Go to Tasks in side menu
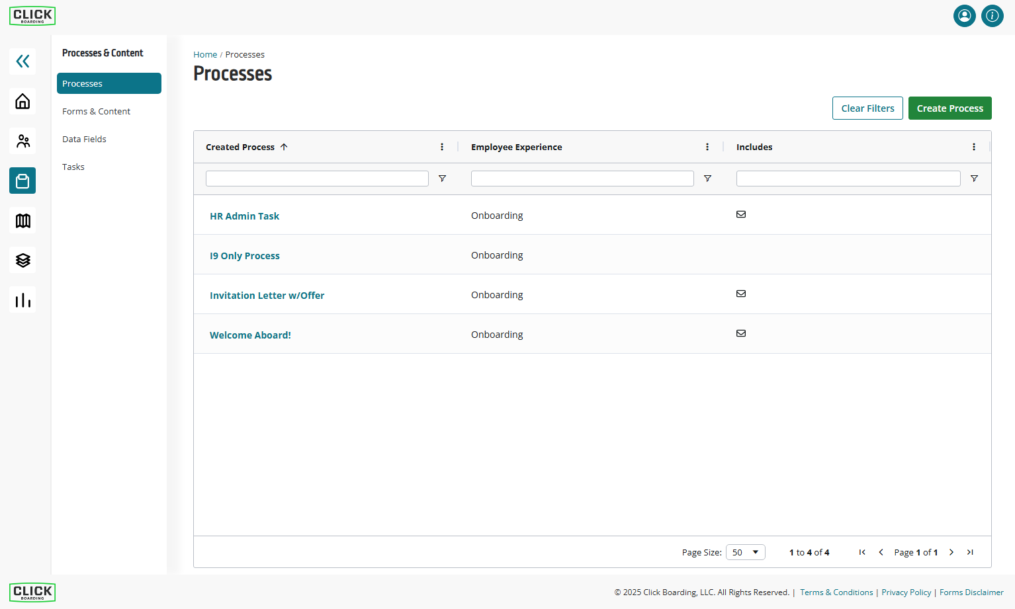 tap(73, 167)
